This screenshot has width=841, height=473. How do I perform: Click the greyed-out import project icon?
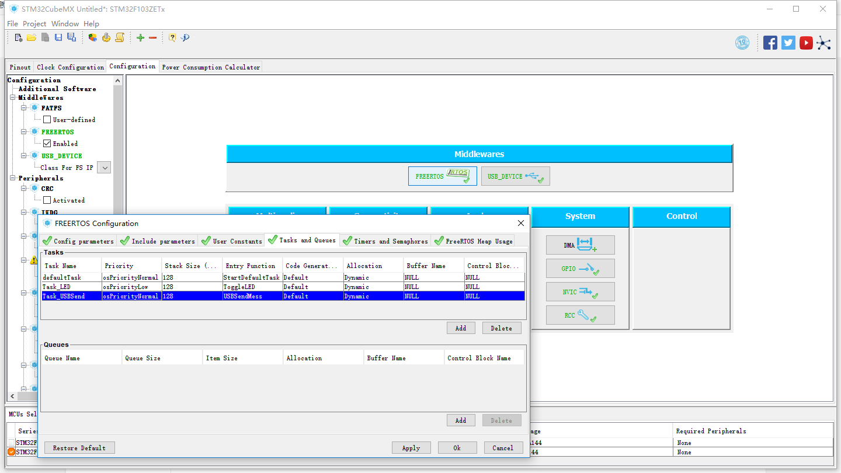point(45,38)
